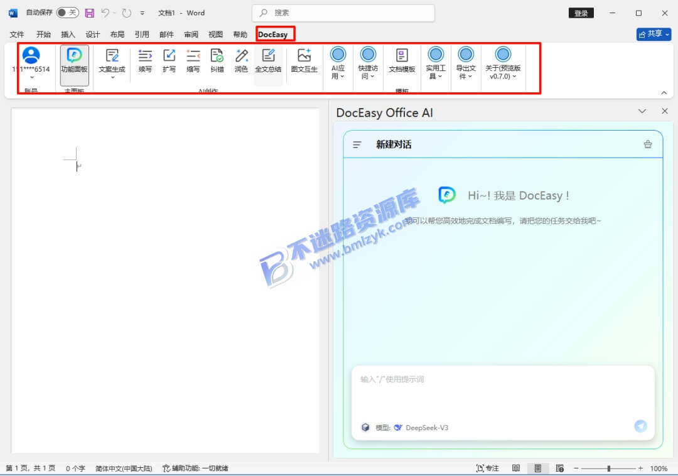This screenshot has height=476, width=678.
Task: Apply the 润色 polish tool
Action: pos(241,60)
